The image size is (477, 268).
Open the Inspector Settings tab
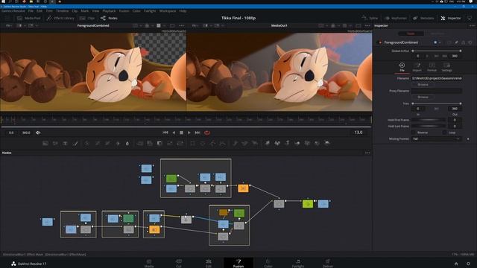pyautogui.click(x=446, y=67)
